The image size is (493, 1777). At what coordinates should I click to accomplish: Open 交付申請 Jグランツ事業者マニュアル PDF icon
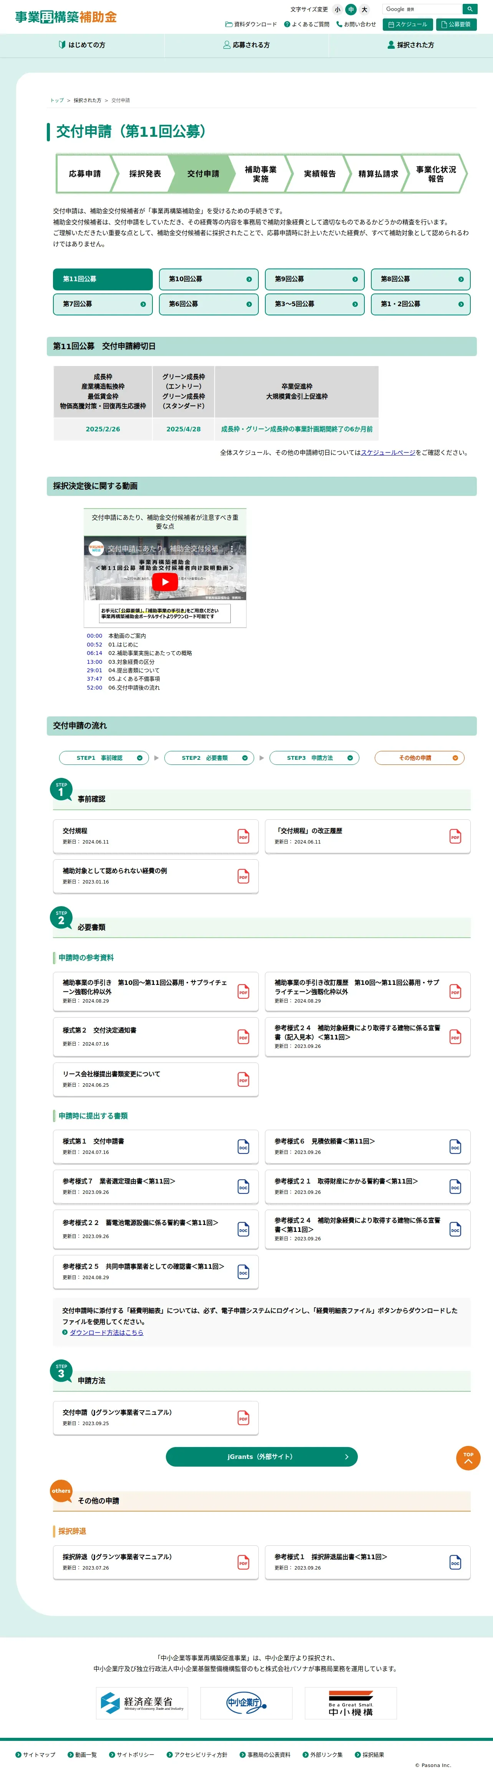click(243, 1418)
